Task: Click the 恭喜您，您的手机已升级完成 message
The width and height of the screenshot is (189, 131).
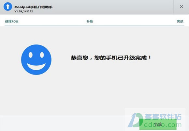Action: (x=111, y=57)
